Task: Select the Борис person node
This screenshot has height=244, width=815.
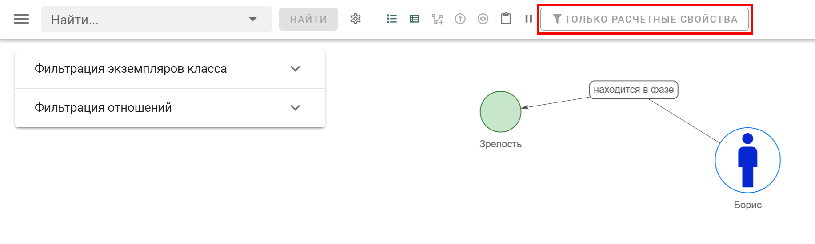Action: (747, 160)
